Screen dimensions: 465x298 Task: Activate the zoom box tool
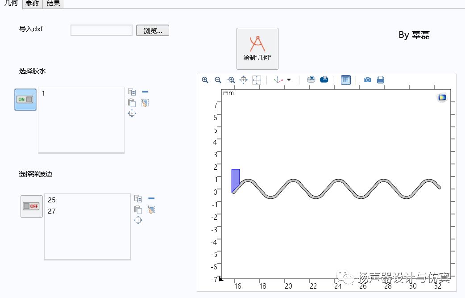point(231,80)
